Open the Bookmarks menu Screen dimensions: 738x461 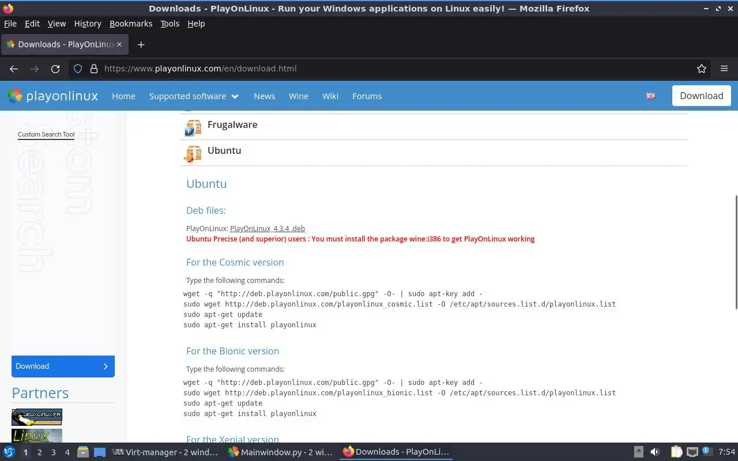(x=131, y=24)
